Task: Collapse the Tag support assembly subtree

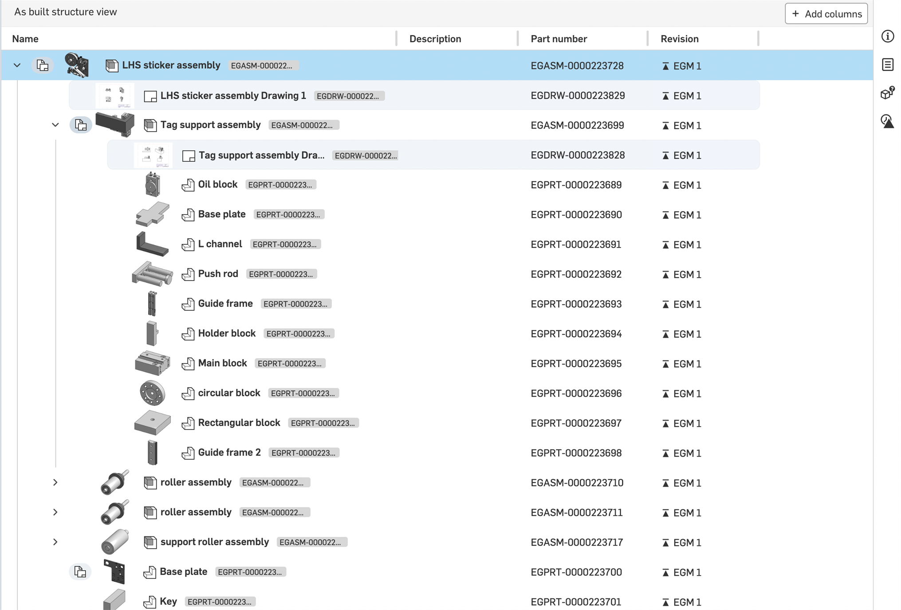Action: coord(55,125)
